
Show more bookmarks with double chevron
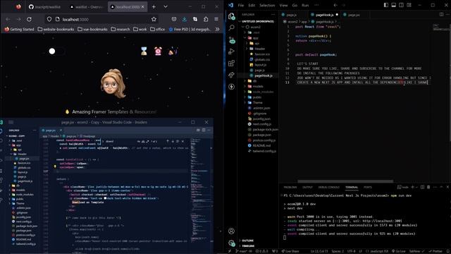pos(218,29)
